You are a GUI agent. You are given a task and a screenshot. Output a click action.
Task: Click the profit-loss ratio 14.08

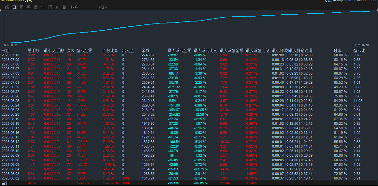pos(358,101)
